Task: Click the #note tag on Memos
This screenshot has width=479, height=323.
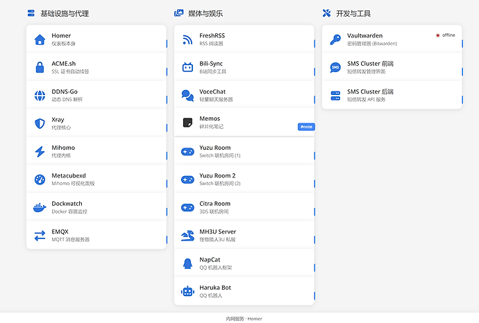Action: click(x=306, y=127)
